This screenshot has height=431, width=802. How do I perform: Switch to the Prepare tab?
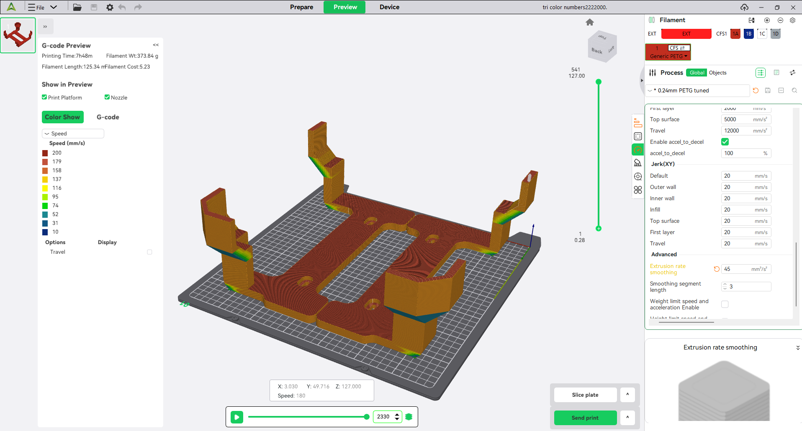(301, 7)
